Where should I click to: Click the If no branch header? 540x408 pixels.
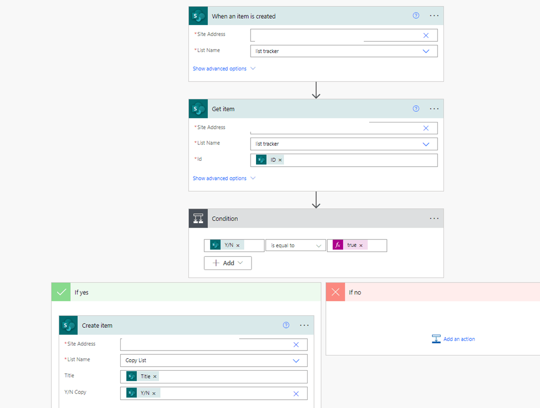pos(433,292)
